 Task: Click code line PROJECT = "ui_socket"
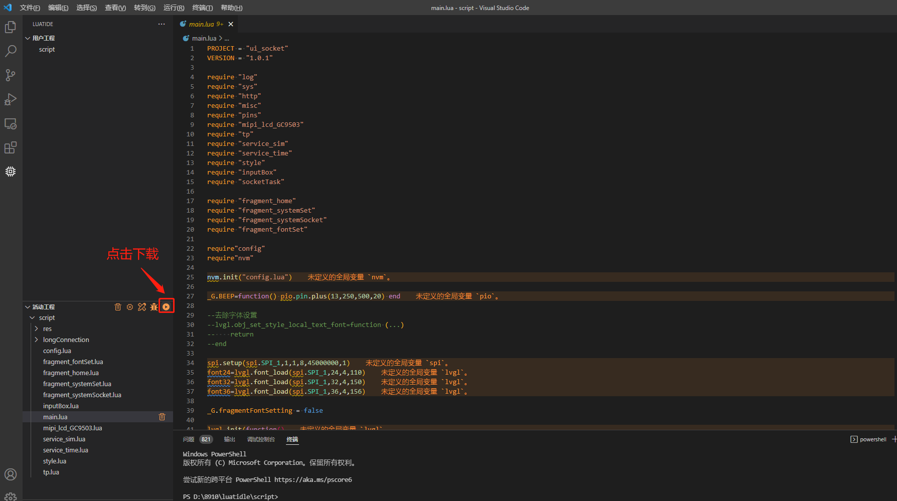[x=247, y=48]
